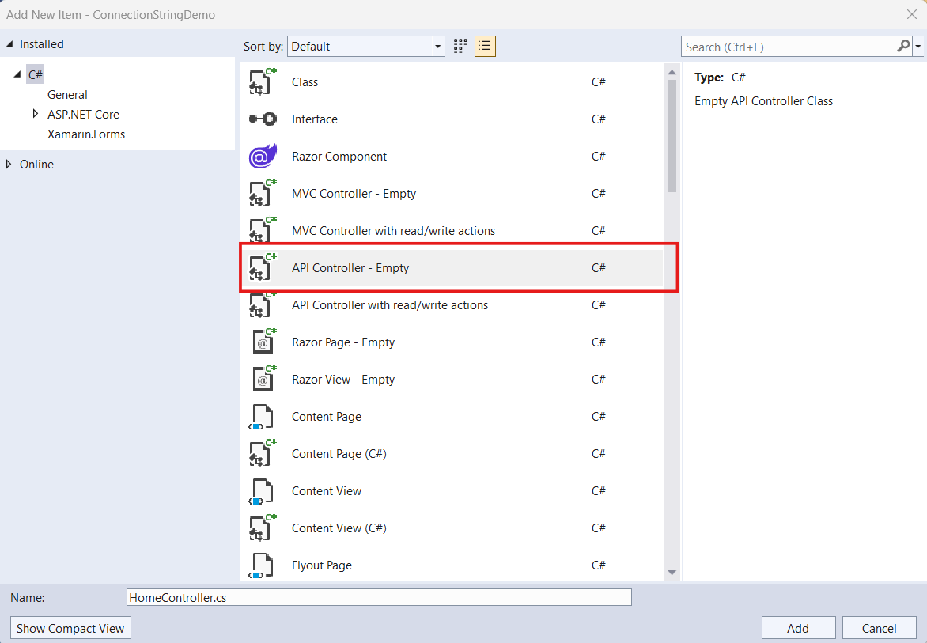Select the 'Interface' template name

[315, 119]
